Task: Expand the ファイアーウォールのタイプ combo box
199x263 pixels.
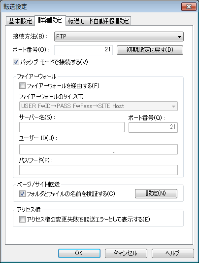Action: pyautogui.click(x=99, y=106)
